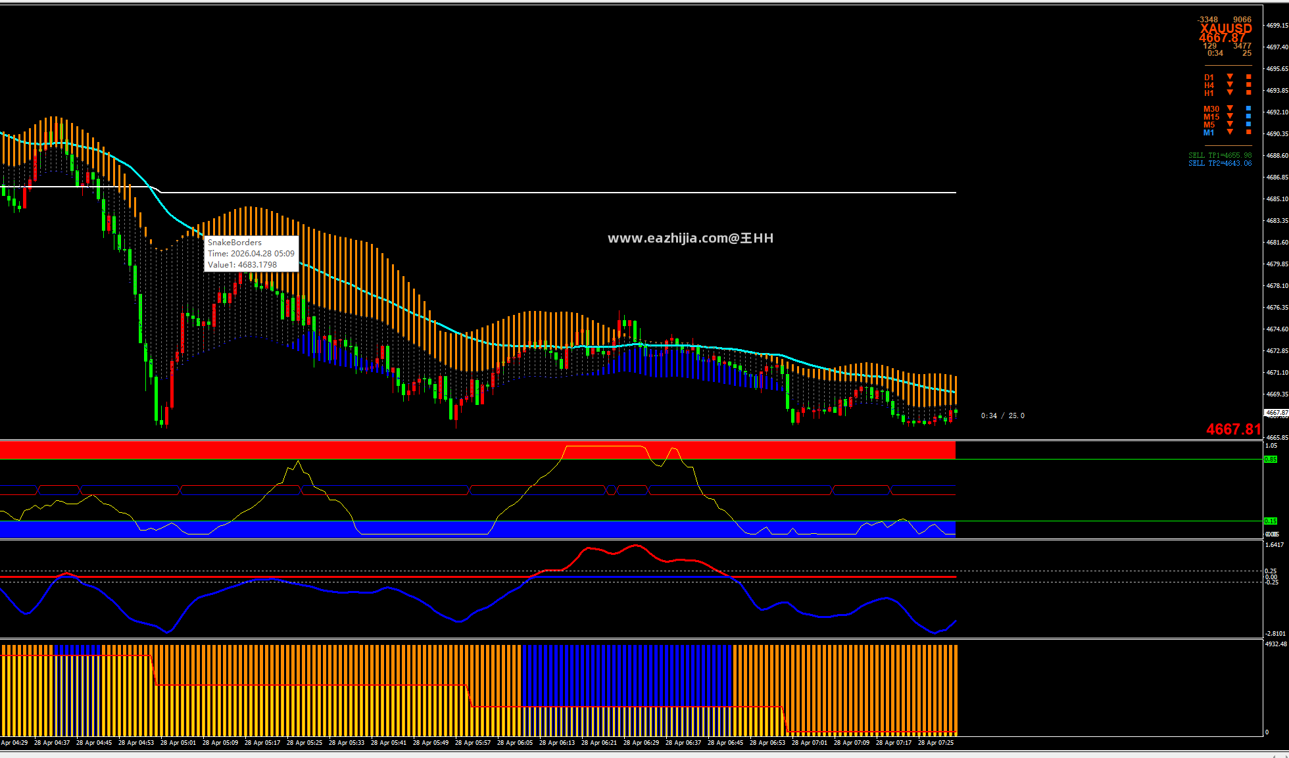Click the SELL TP2=4643.06 label
This screenshot has height=758, width=1289.
pos(1220,164)
